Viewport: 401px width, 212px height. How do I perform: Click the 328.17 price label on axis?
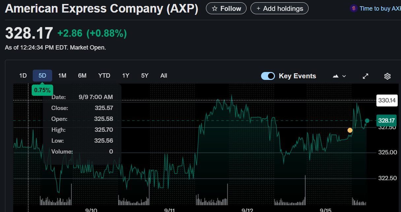tap(386, 121)
